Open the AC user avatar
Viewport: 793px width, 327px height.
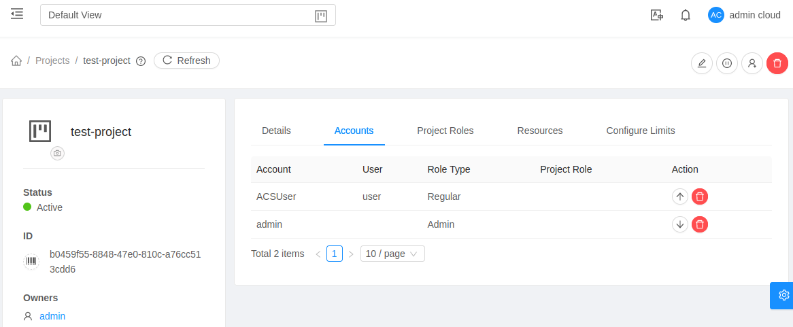[x=715, y=15]
